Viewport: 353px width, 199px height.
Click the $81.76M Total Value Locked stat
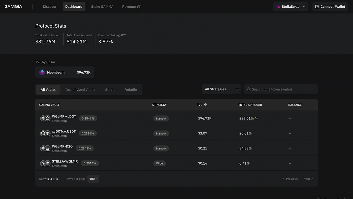coord(45,41)
